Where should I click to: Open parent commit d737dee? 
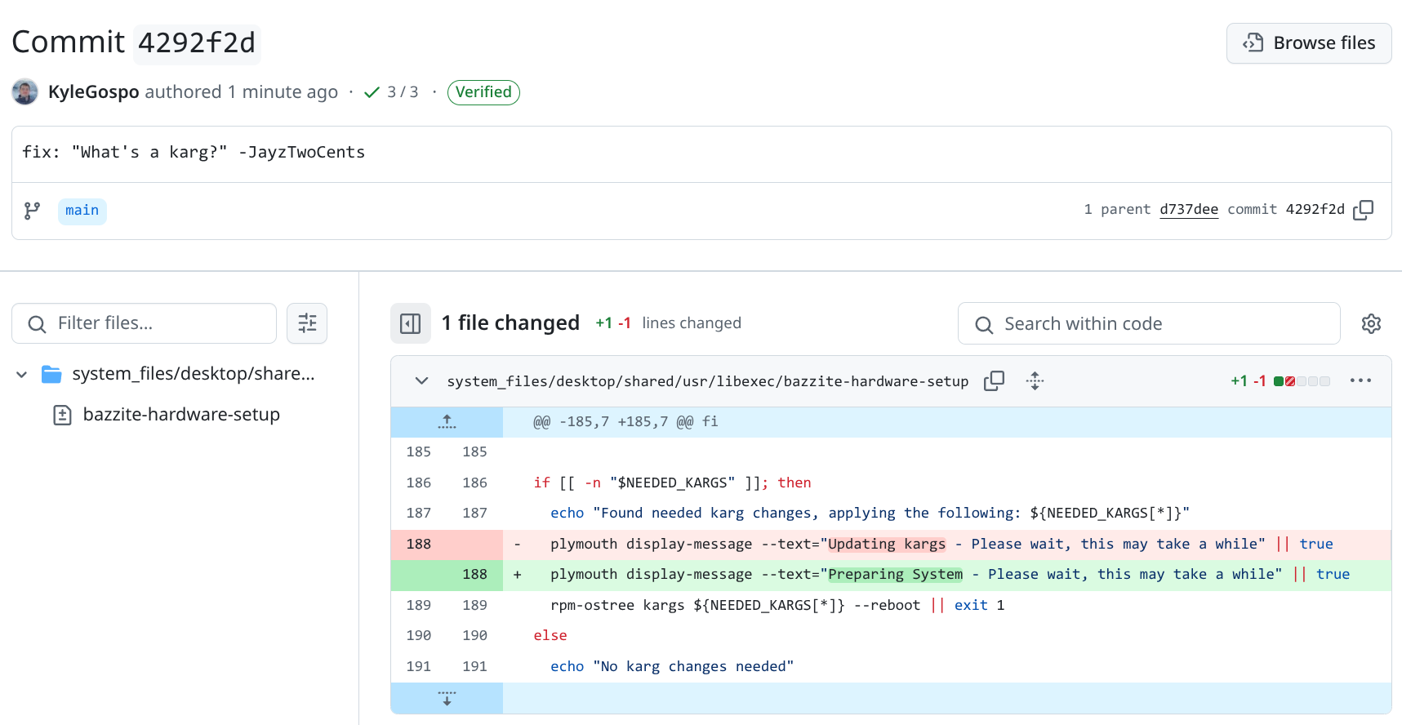[1188, 210]
